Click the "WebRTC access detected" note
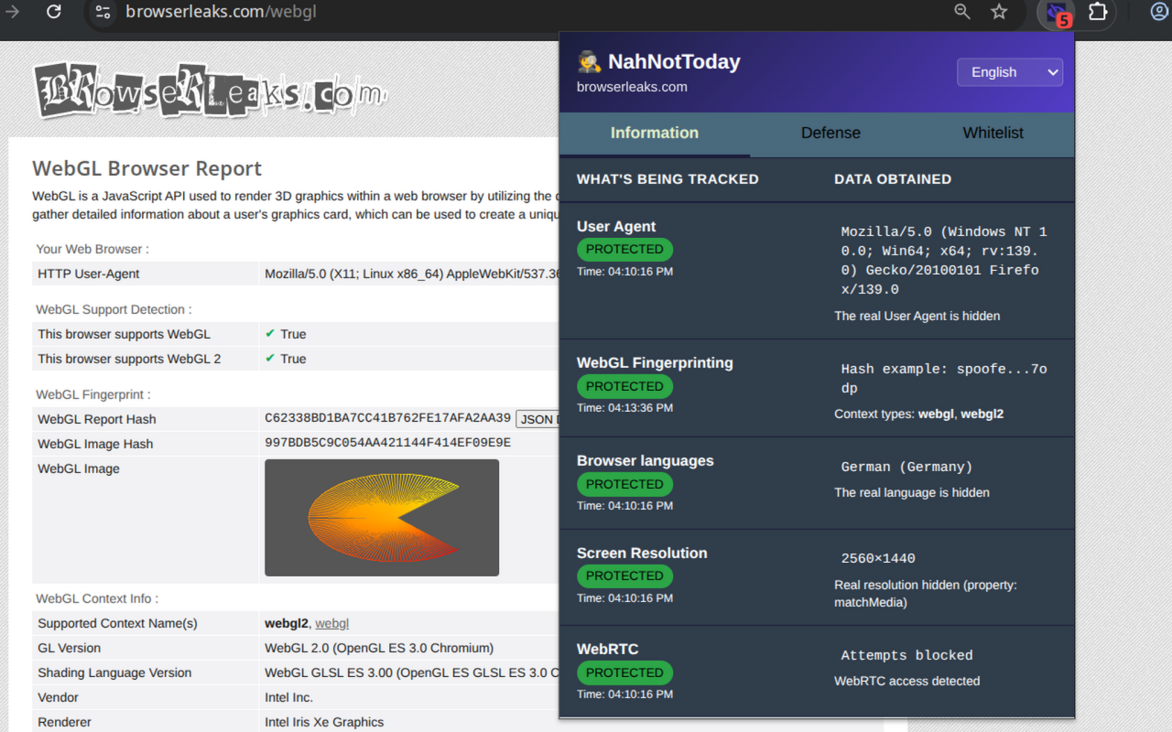This screenshot has width=1172, height=732. (x=907, y=682)
